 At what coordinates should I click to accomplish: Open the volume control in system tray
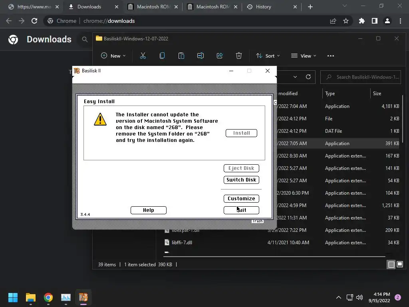point(359,297)
